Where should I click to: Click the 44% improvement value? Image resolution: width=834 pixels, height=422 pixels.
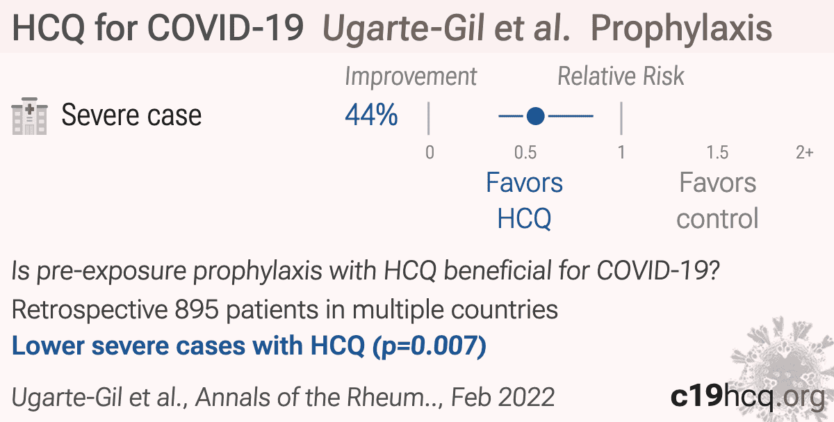pyautogui.click(x=371, y=115)
